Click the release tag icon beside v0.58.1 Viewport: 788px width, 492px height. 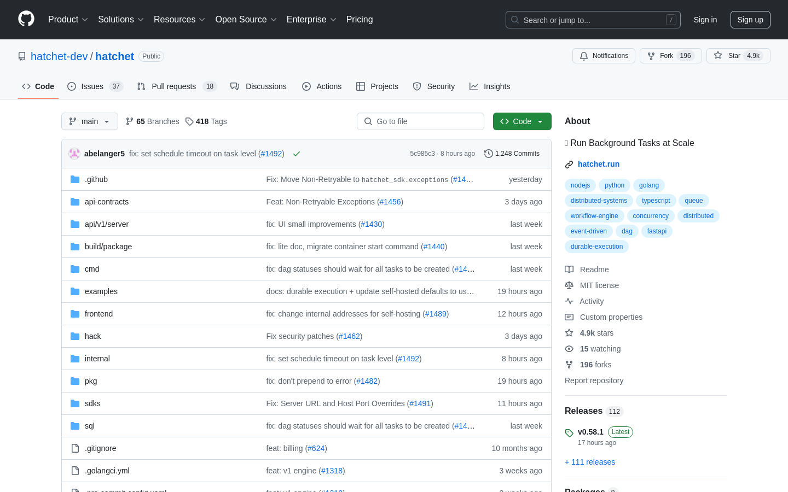pyautogui.click(x=569, y=433)
